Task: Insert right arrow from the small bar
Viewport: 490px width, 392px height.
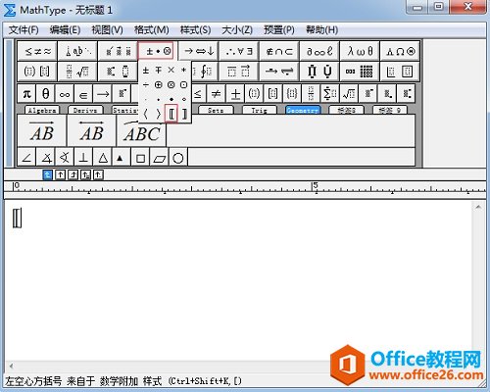Action: click(x=103, y=94)
